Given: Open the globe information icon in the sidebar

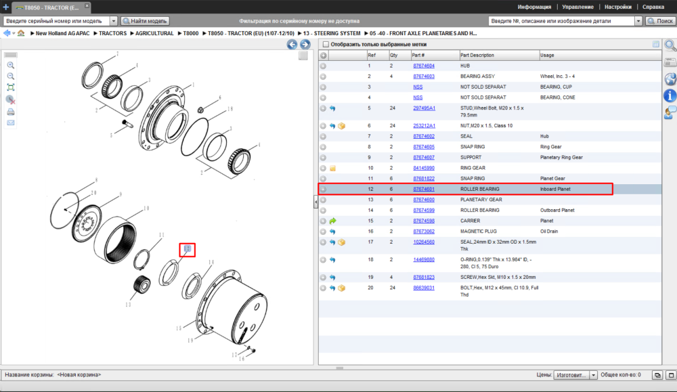Looking at the screenshot, I should coord(670,79).
